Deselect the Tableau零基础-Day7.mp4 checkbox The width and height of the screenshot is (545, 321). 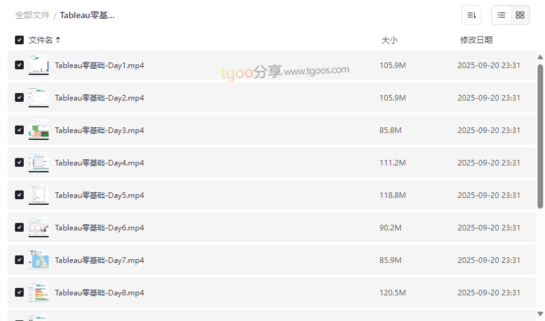pos(19,260)
